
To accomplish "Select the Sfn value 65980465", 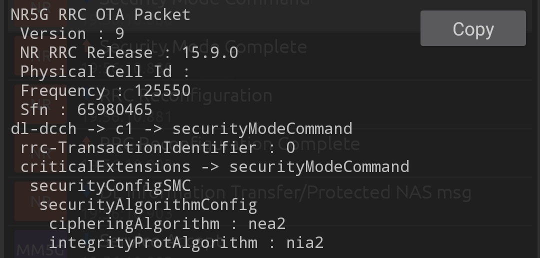I will click(115, 109).
